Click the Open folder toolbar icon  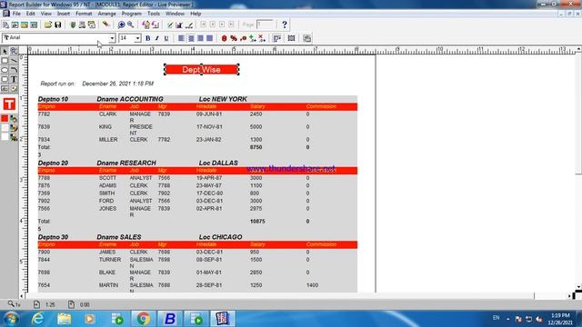coord(48,25)
